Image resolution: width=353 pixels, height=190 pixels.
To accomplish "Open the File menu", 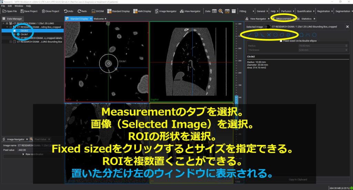I will coord(3,6).
